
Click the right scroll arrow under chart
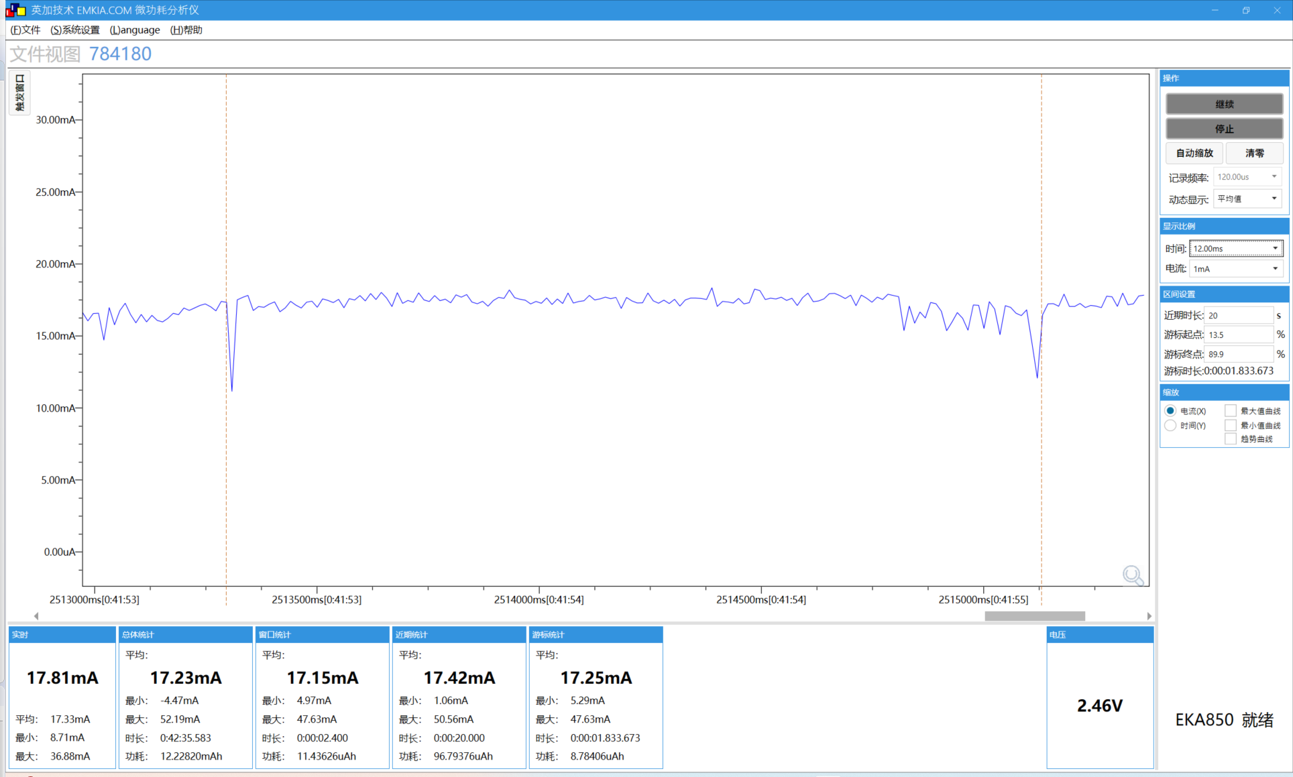click(x=1149, y=616)
